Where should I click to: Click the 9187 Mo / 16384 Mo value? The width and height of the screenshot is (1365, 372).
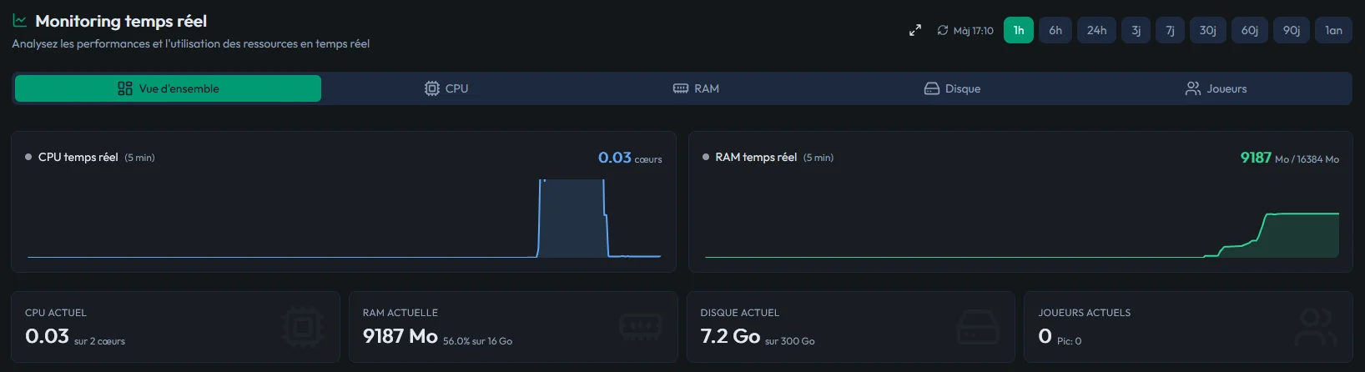coord(1289,158)
